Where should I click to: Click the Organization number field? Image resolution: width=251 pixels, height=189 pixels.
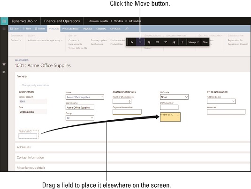[x=127, y=112]
